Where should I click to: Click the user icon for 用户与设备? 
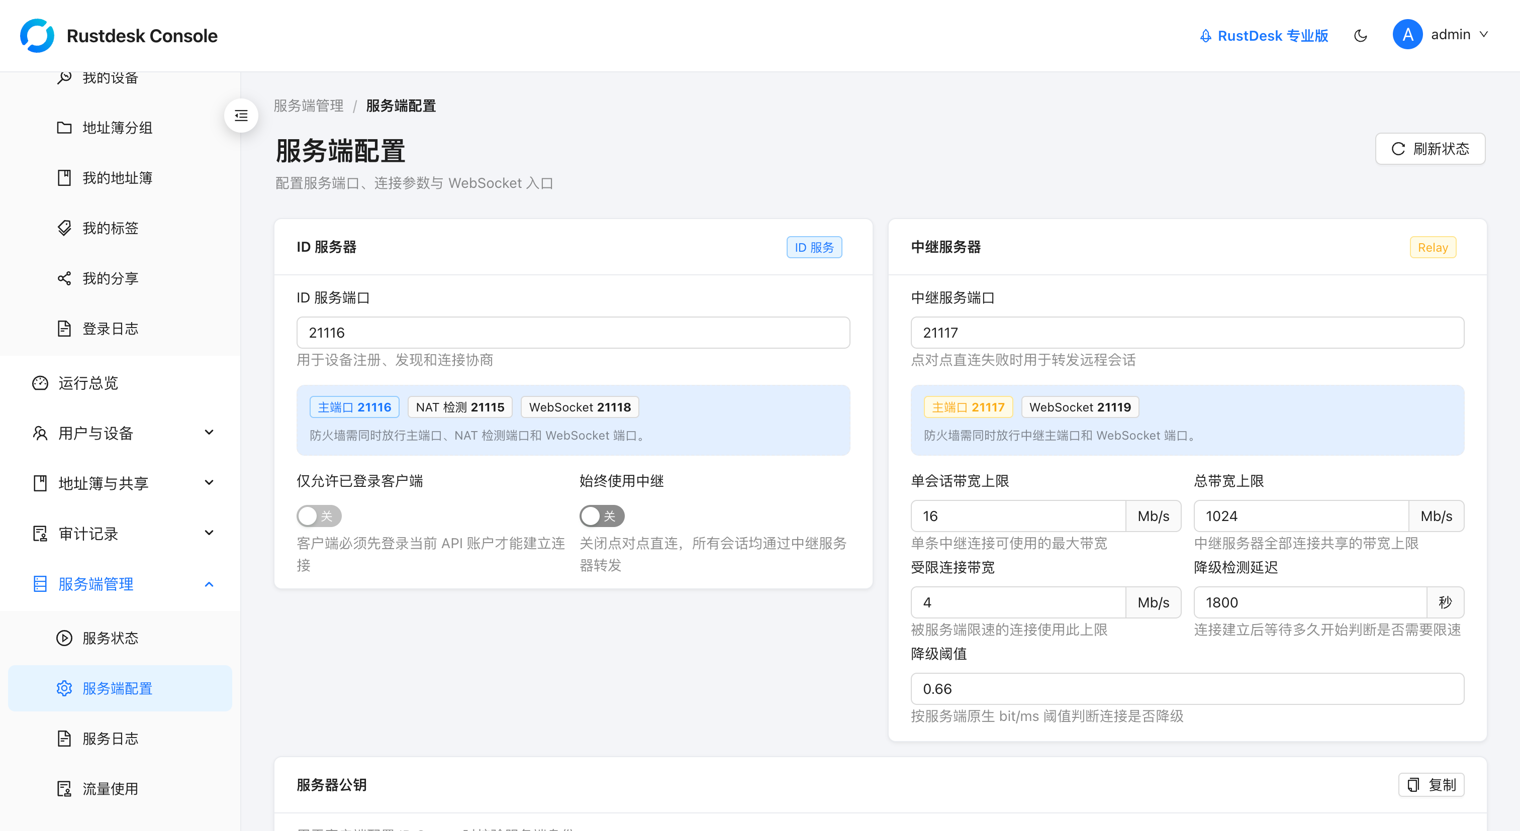pos(40,433)
